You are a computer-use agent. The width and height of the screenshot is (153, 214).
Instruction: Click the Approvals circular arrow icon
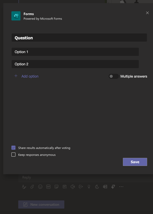pyautogui.click(x=97, y=187)
